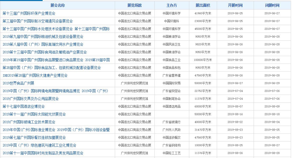
Task: Open 2019广州国际文具及办公用品展览会 link
Action: tap(31, 99)
